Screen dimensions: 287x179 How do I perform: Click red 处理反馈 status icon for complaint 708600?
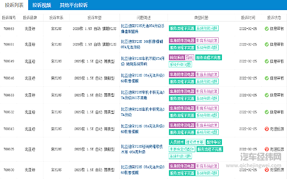(267, 170)
